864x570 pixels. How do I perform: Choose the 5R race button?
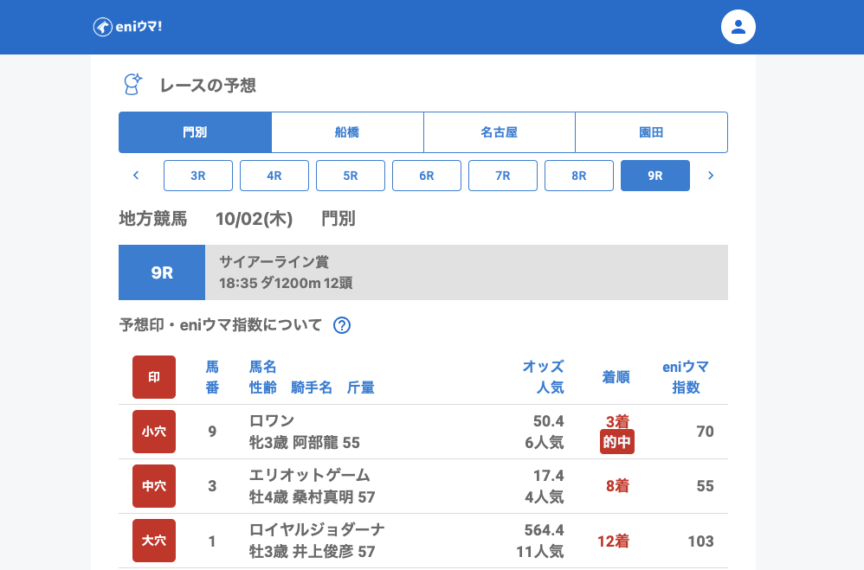[351, 176]
